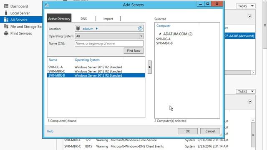
Task: Select event 129 Time-Service warning row
Action: click(146, 140)
